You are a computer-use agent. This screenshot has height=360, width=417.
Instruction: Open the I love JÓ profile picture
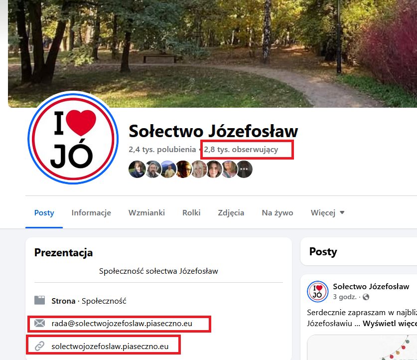(73, 138)
